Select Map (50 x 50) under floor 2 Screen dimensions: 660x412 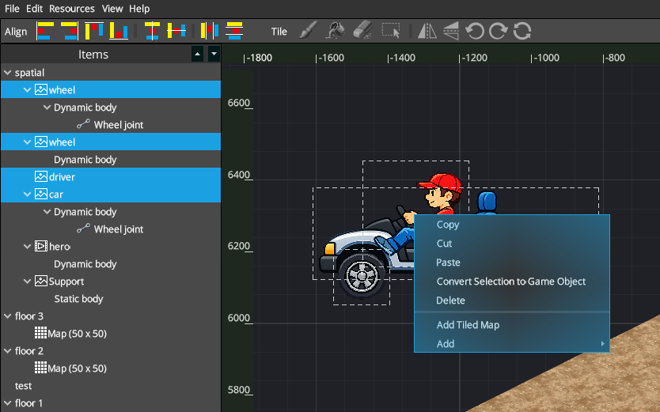pos(111,369)
